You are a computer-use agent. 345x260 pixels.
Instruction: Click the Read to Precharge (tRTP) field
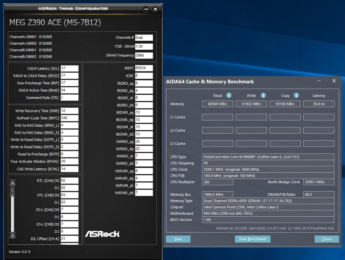click(x=69, y=154)
